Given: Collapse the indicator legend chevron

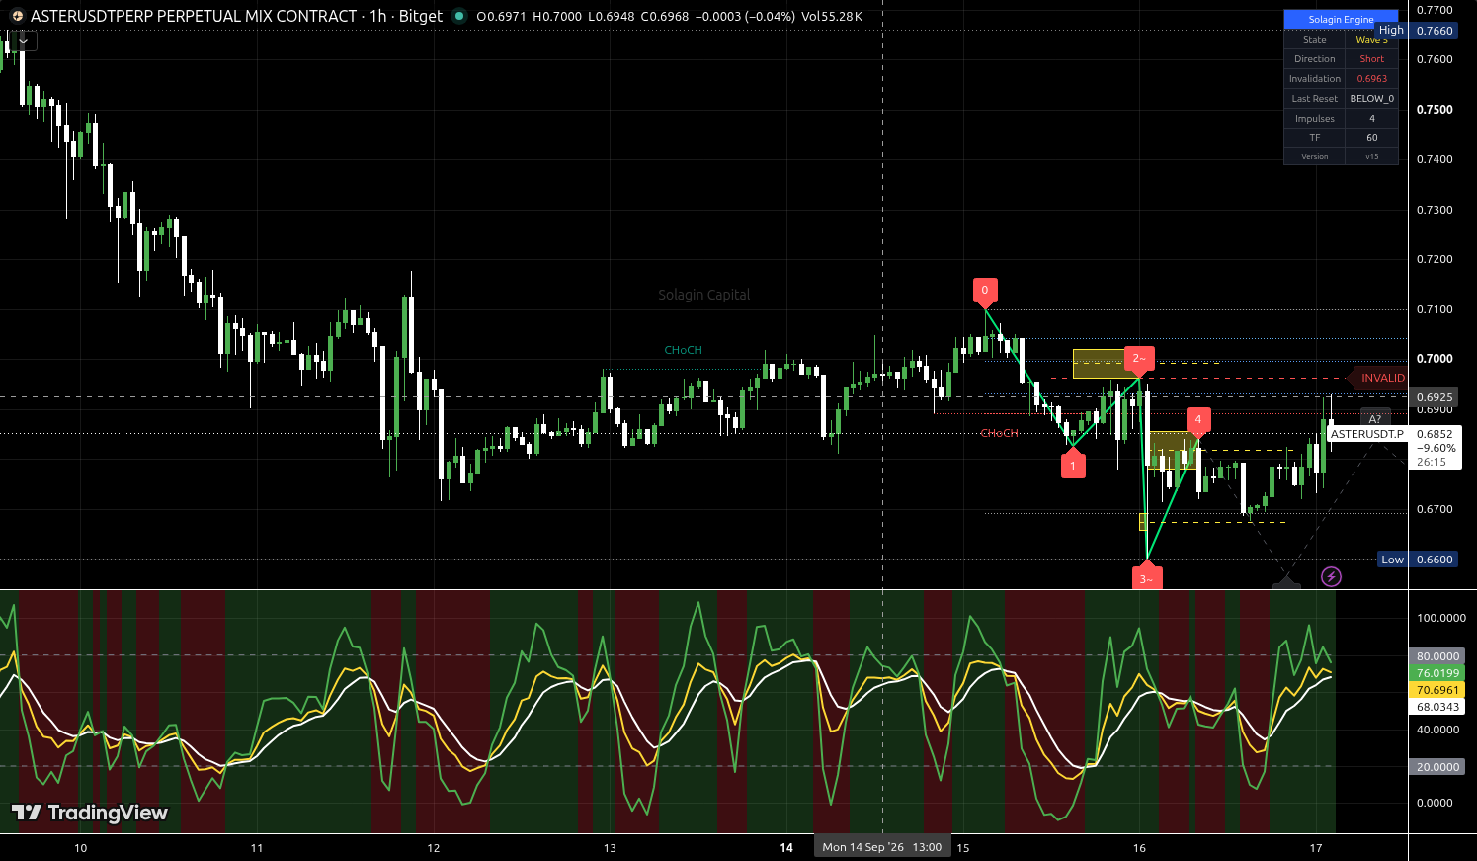Looking at the screenshot, I should [x=22, y=42].
